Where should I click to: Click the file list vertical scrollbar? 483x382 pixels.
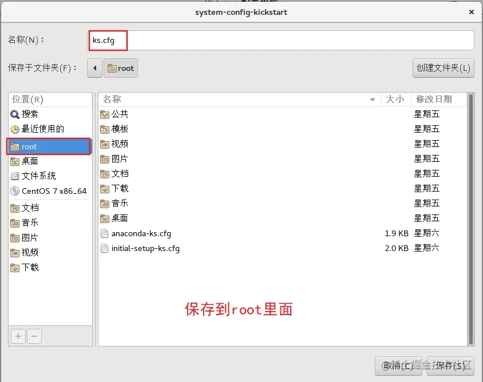pos(470,219)
